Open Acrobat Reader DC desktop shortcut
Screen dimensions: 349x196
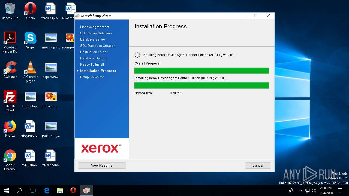10,42
